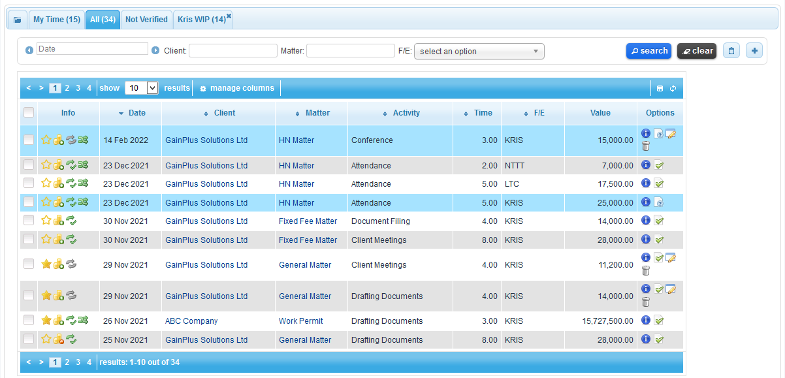The image size is (785, 378).
Task: Click into the Client filter text field
Action: pos(233,50)
